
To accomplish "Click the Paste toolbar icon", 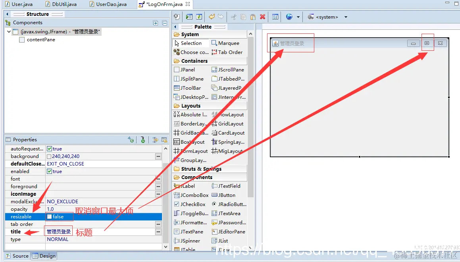I will tap(253, 17).
